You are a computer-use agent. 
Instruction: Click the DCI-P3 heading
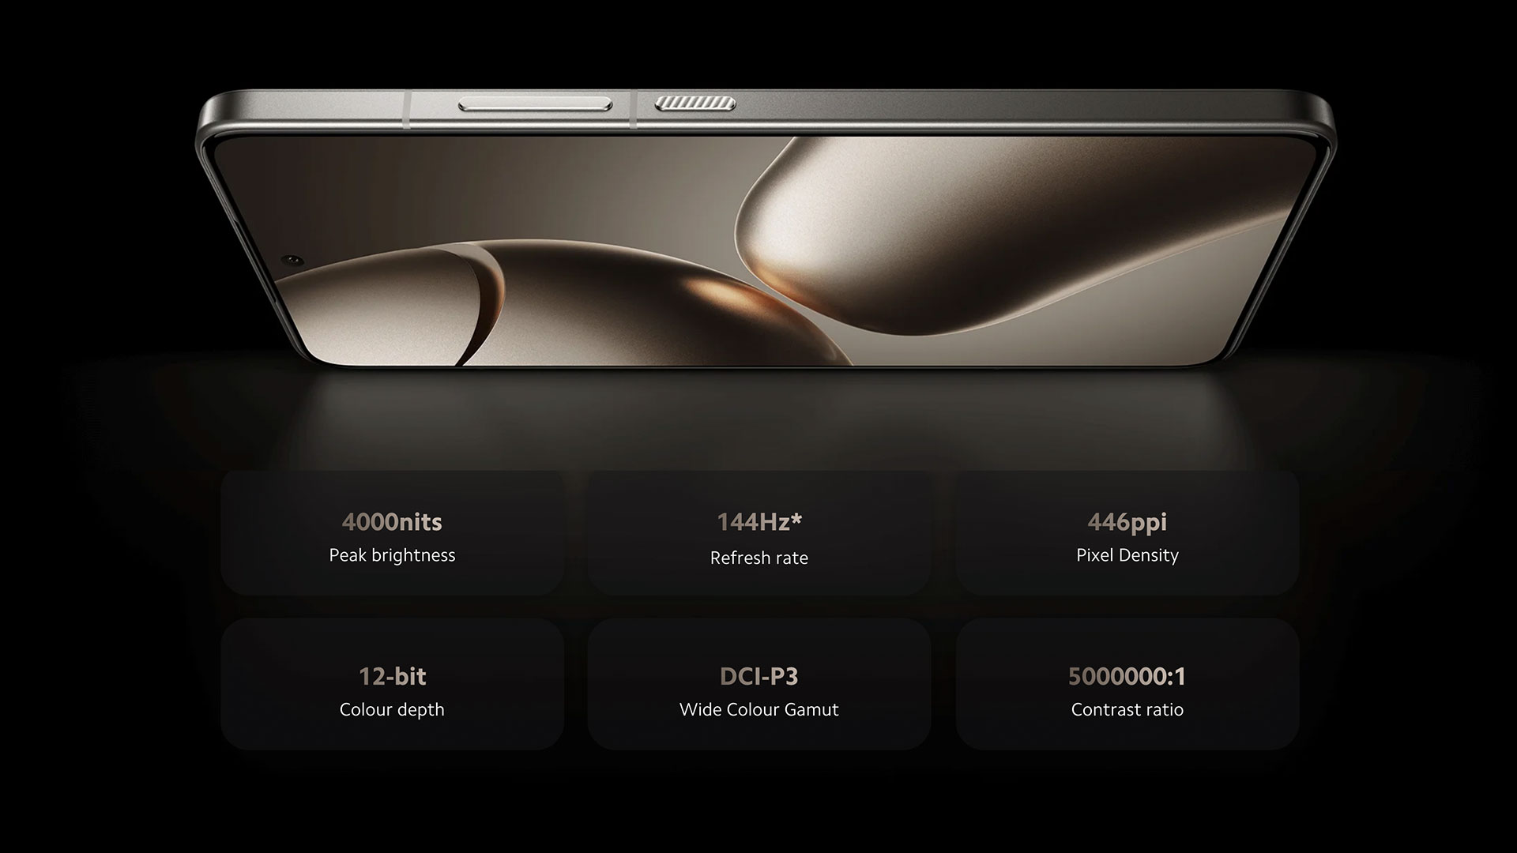pos(759,677)
